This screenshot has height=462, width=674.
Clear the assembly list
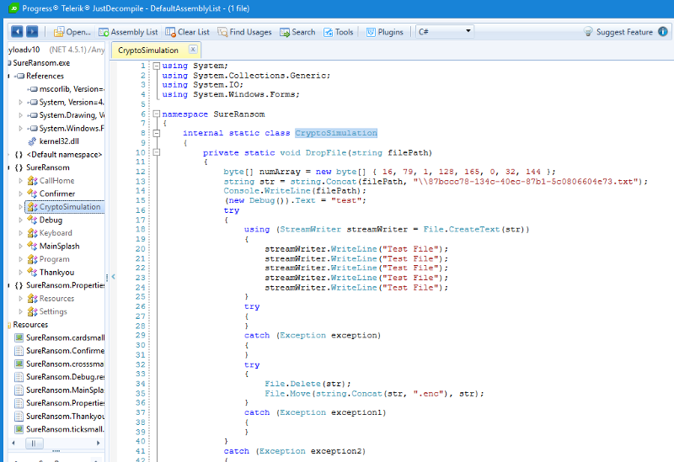pos(187,32)
